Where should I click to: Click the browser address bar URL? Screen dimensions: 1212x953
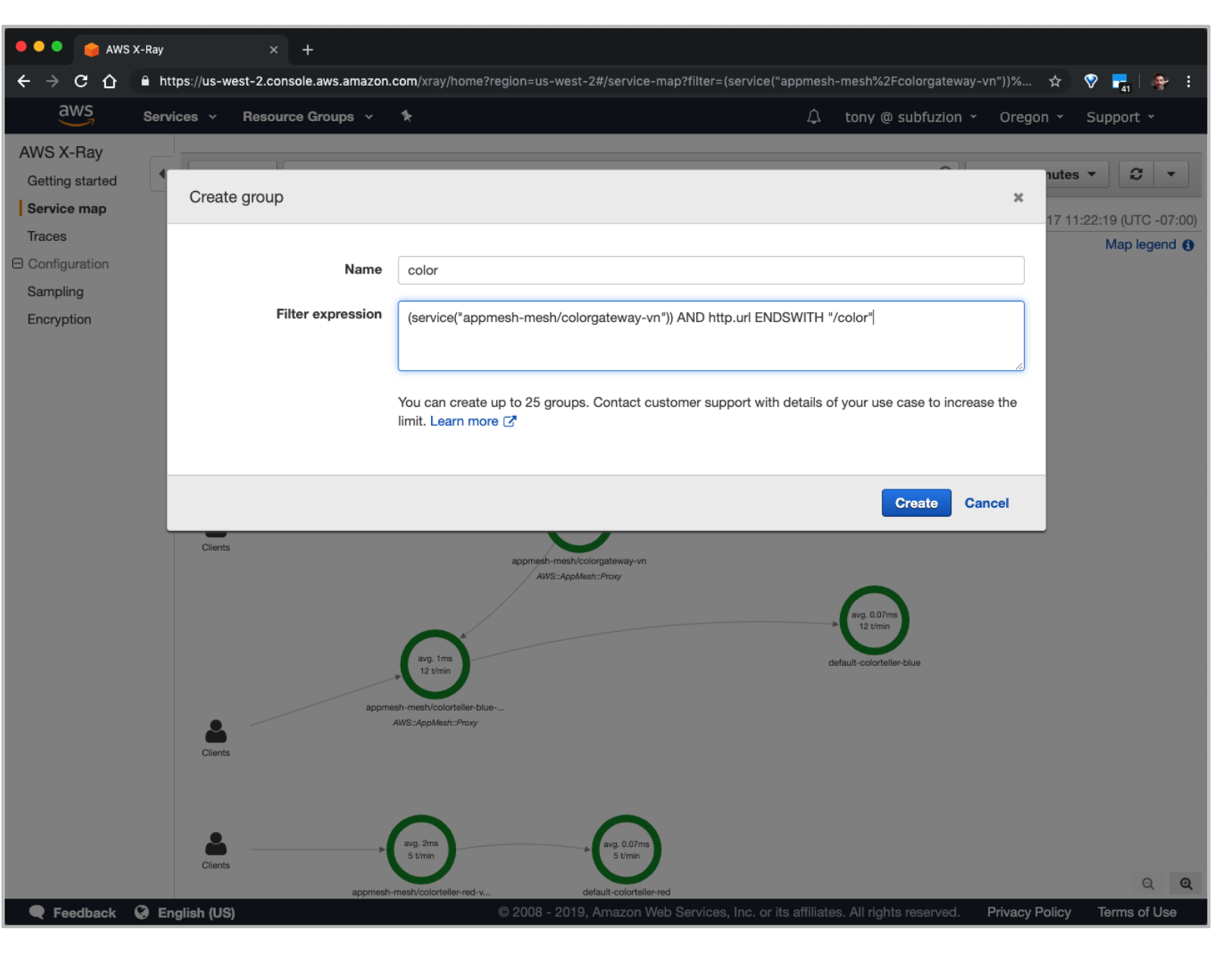[x=595, y=81]
